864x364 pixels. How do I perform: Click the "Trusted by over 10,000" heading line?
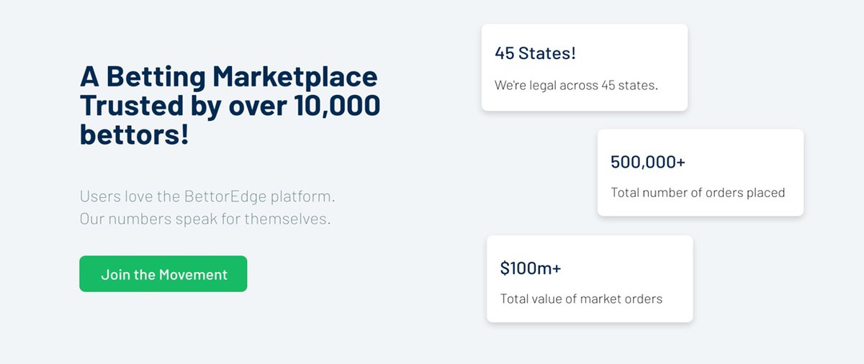point(230,105)
